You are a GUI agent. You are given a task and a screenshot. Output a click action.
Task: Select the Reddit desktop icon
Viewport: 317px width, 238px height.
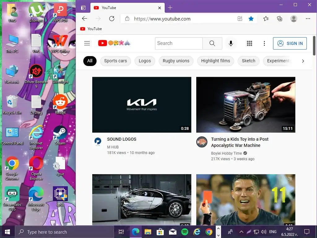[x=60, y=105]
